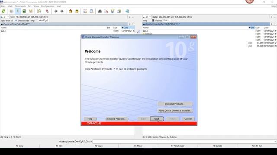Switch to right Videos tab
This screenshot has width=277, height=155.
pyautogui.click(x=157, y=21)
